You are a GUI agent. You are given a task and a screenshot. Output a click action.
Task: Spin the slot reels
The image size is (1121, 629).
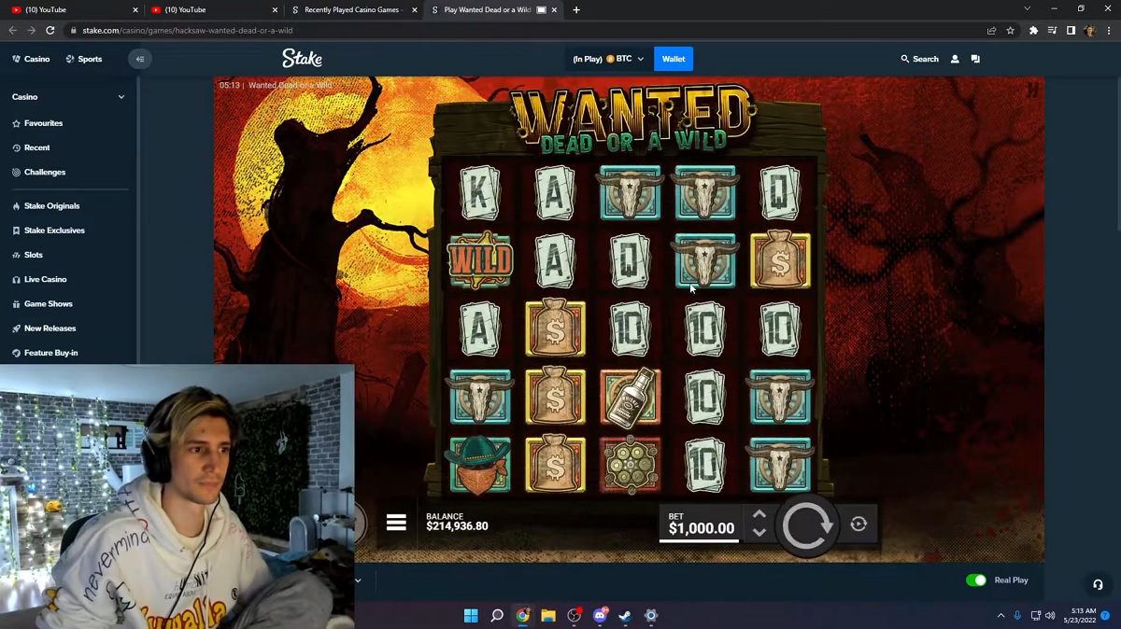pyautogui.click(x=806, y=525)
